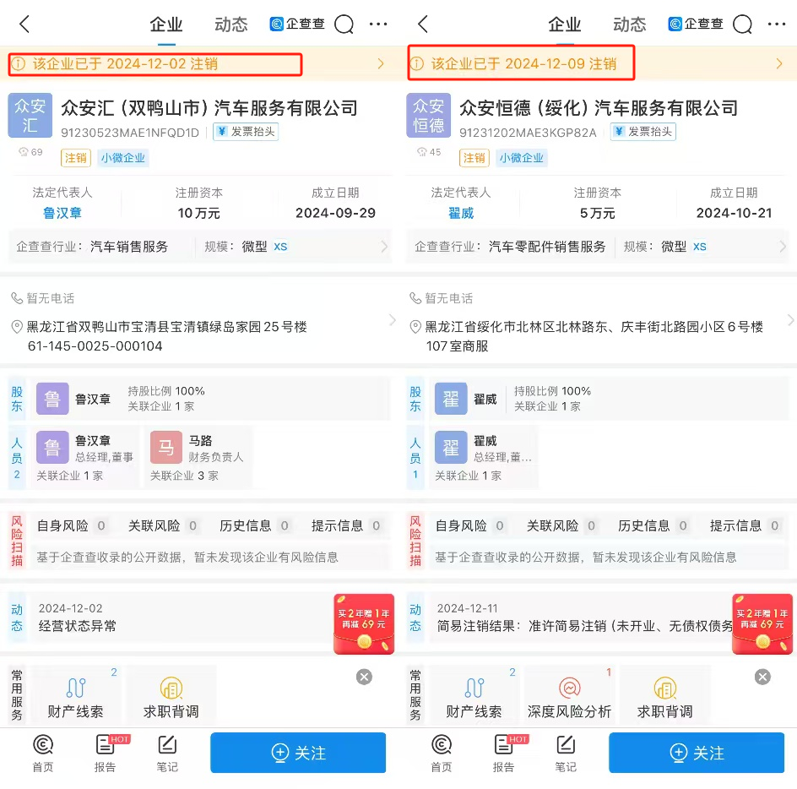Open legal representative 鲁汉章 link
This screenshot has height=789, width=797.
[62, 213]
